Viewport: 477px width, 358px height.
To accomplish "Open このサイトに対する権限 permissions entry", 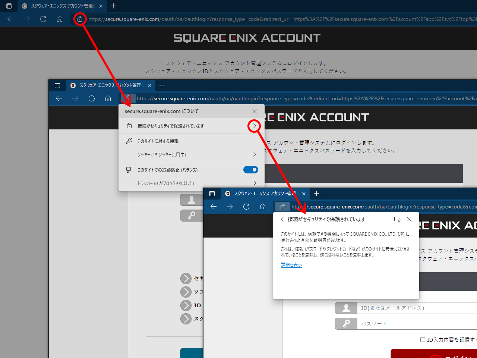I will pyautogui.click(x=192, y=141).
